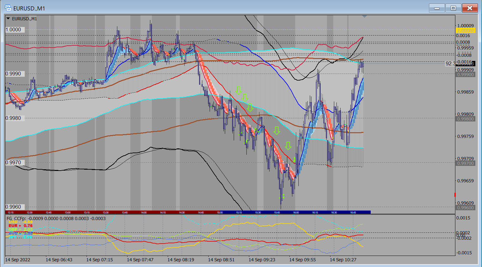Screen dimensions: 482x267
Task: Click the red marker on price scale
Action: [455, 194]
